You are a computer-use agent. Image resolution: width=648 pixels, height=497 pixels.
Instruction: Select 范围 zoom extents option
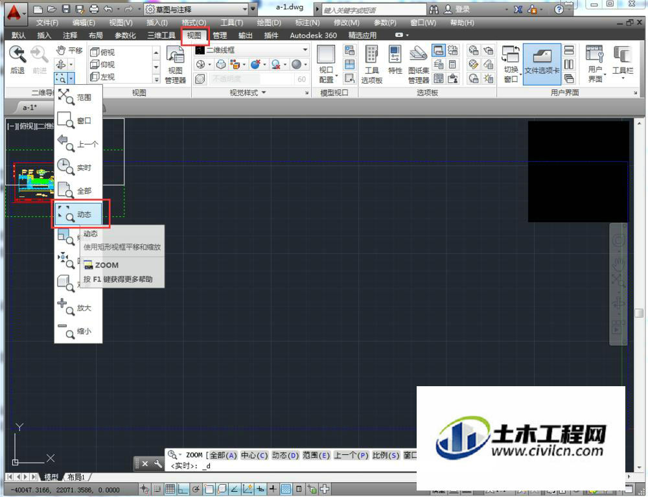(x=78, y=97)
